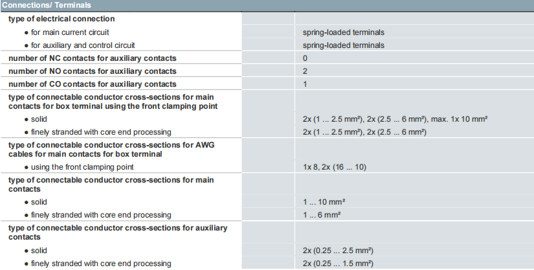Select the NC contacts value "0"
This screenshot has width=534, height=270.
(x=305, y=58)
